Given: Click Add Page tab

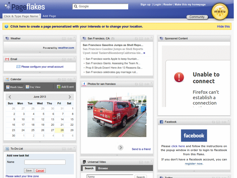Looking at the screenshot, I should (49, 16).
